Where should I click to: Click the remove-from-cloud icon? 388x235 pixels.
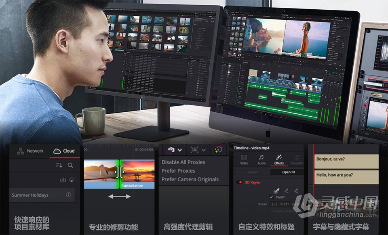point(71,180)
